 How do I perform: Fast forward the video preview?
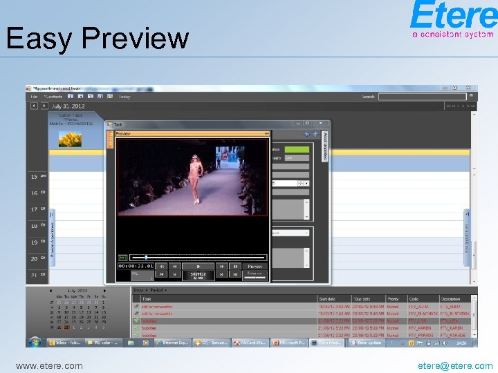[x=222, y=267]
